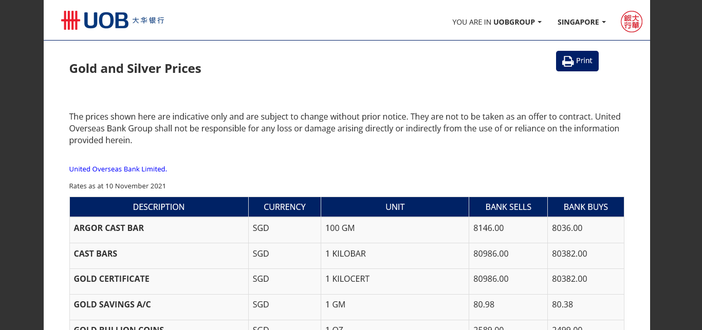Click the Currency column header
The image size is (702, 330).
(x=285, y=207)
